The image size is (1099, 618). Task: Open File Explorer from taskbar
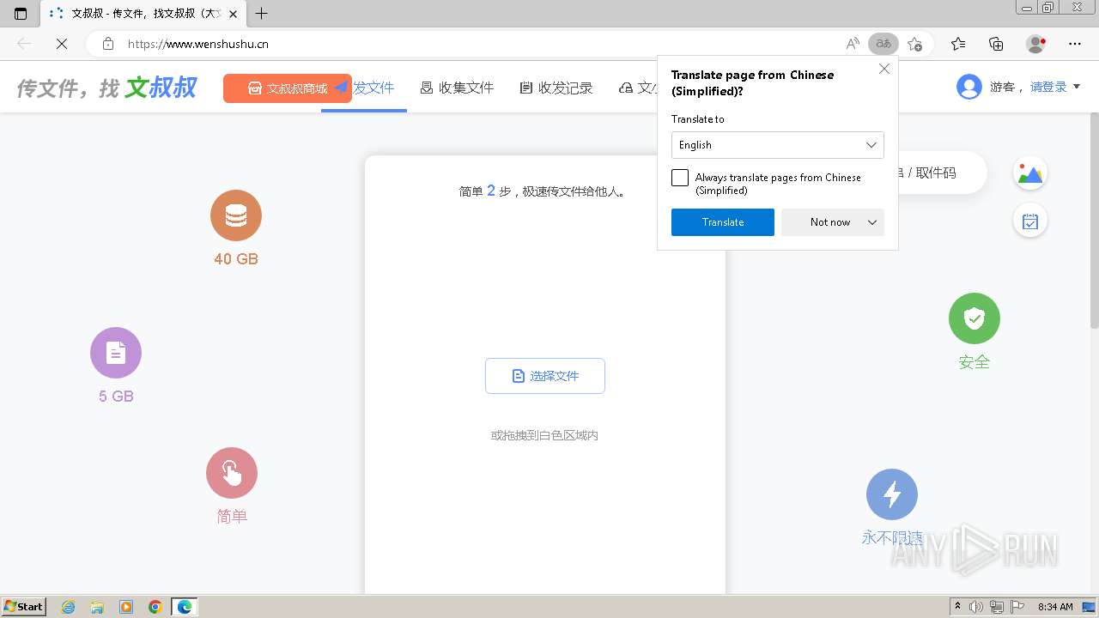pos(97,607)
